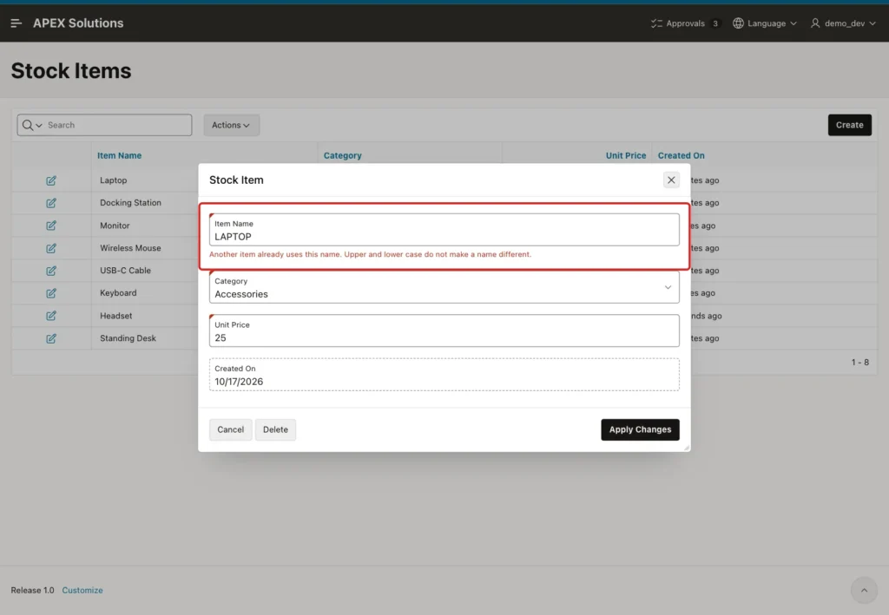Click the Create button
889x615 pixels.
pyautogui.click(x=849, y=125)
